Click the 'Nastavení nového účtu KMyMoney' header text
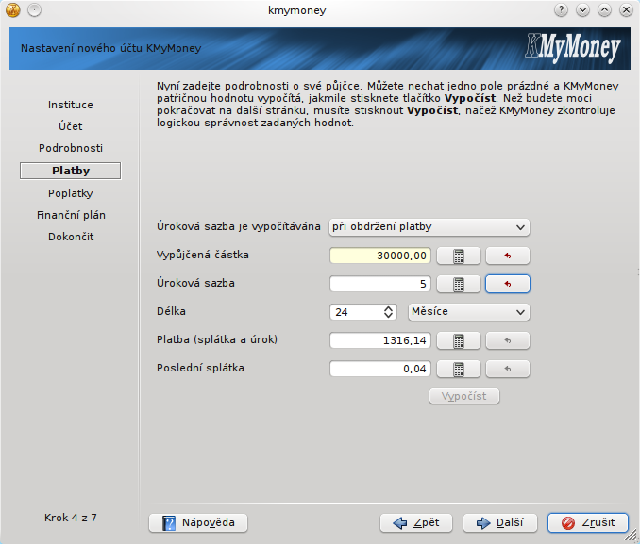Screen dimensions: 640x544 (x=111, y=48)
